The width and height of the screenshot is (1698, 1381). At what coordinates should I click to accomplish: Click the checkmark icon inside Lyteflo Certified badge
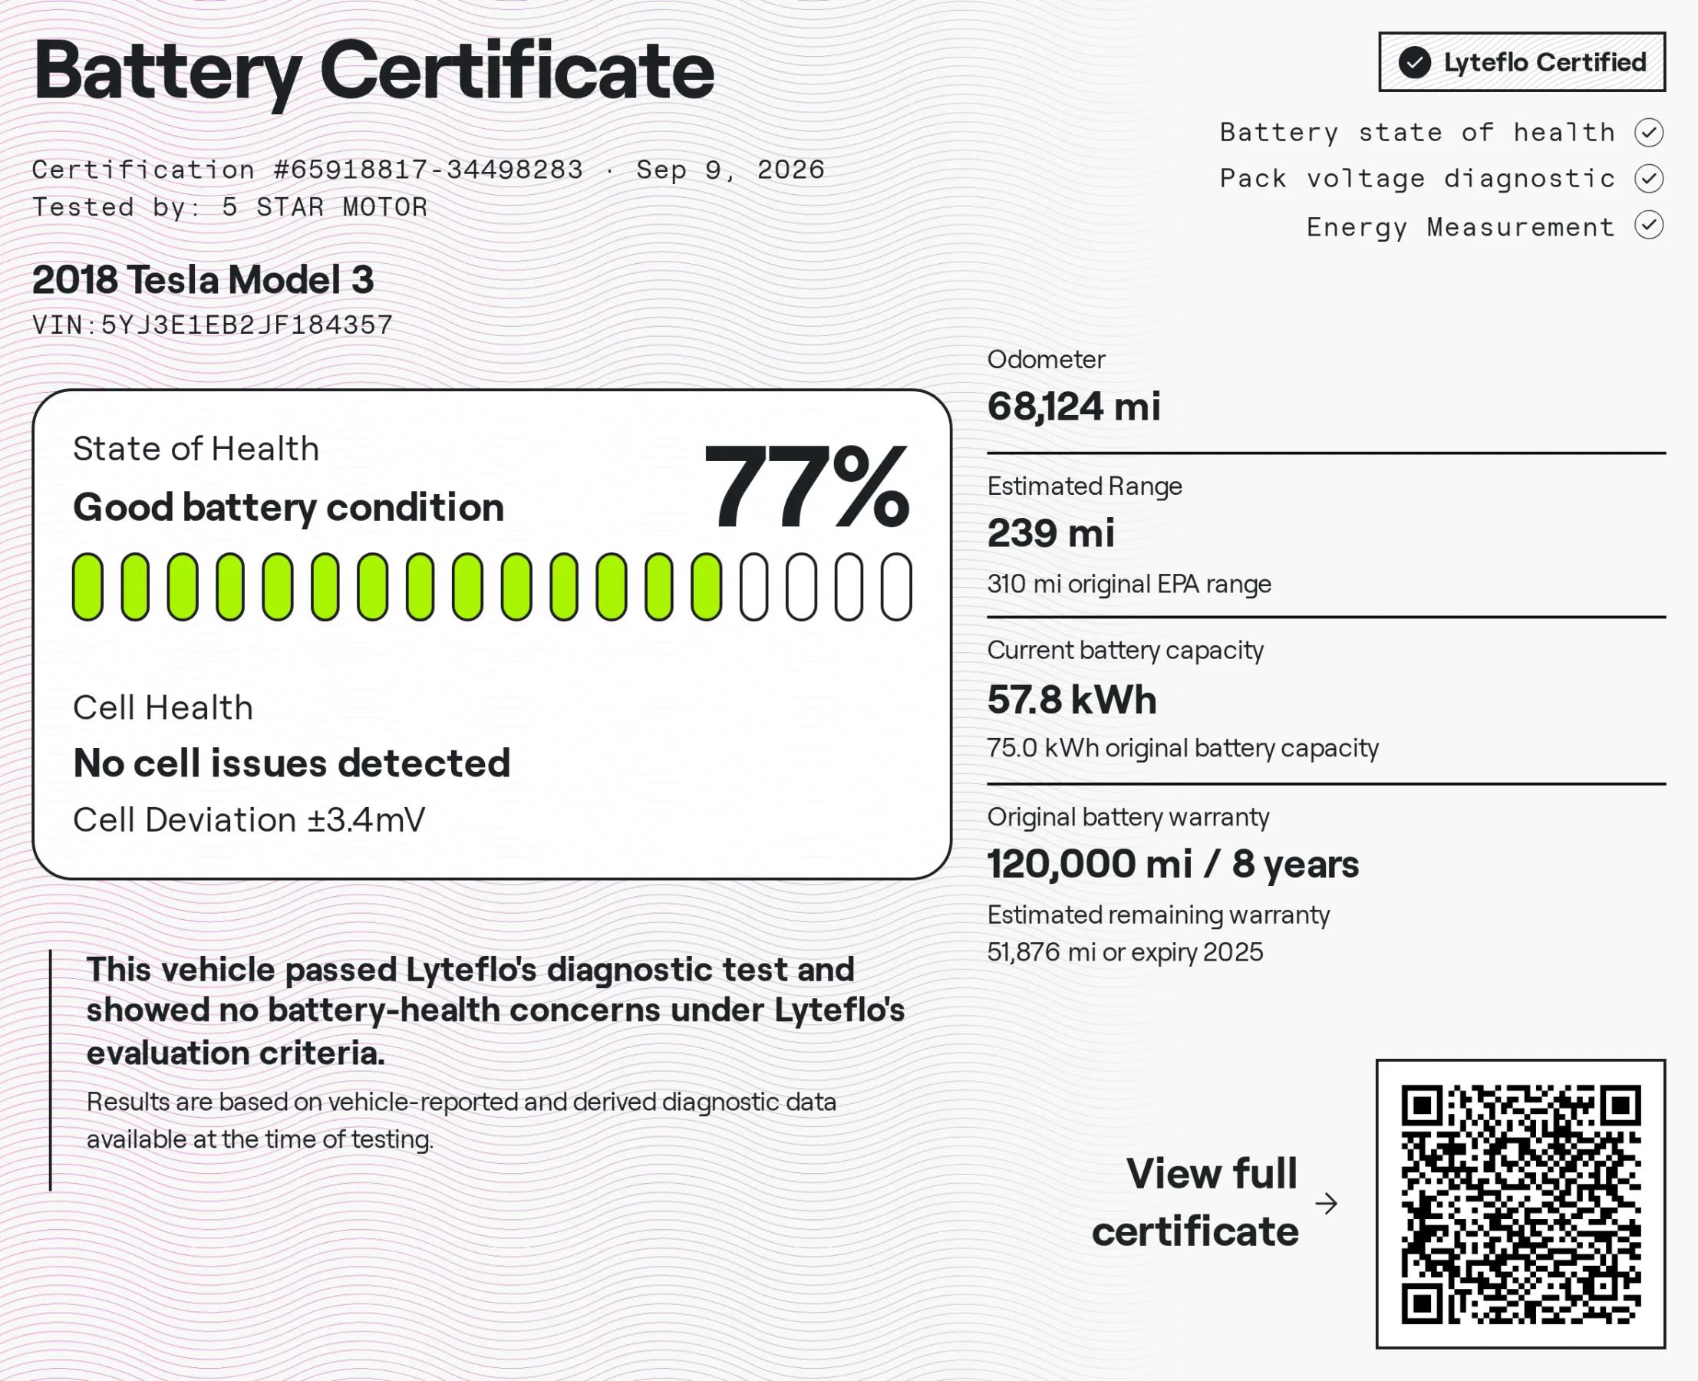coord(1415,62)
